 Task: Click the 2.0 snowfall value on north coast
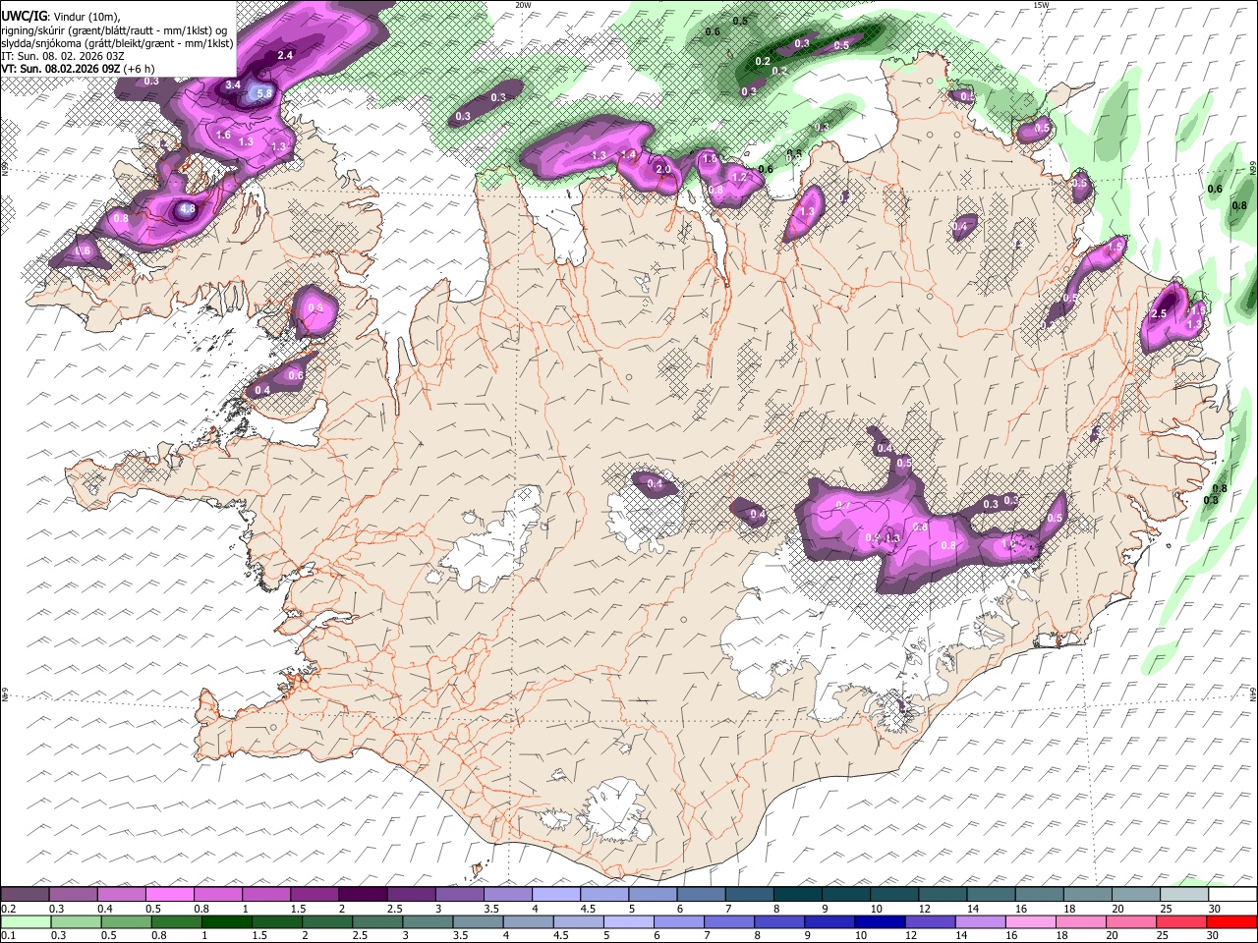(x=663, y=169)
